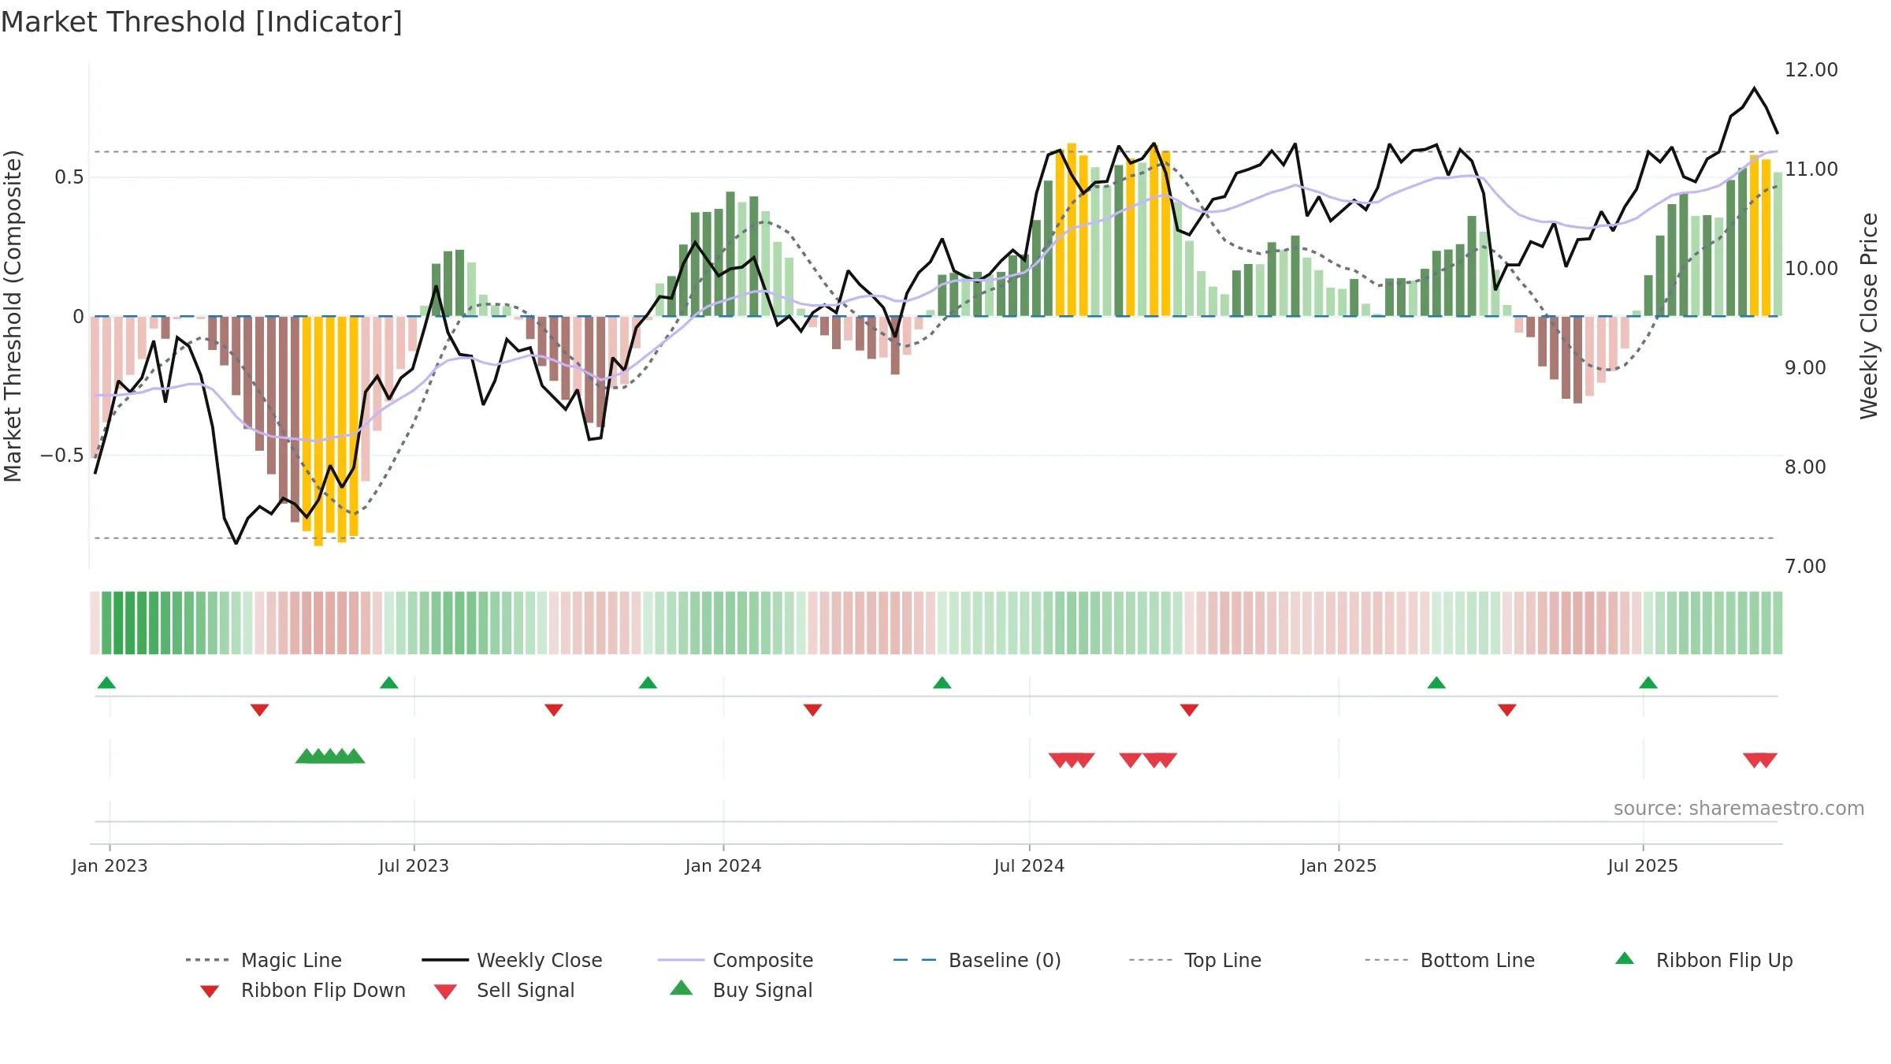Screen dimensions: 1891x1064
Task: Click the Weekly Close Price axis title
Action: click(1869, 315)
